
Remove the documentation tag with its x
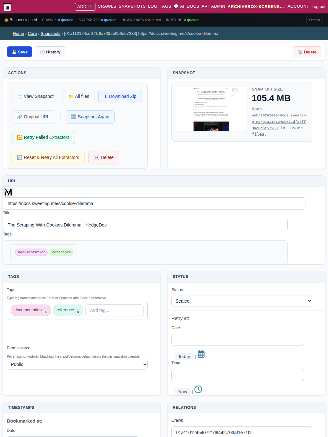click(x=45, y=312)
